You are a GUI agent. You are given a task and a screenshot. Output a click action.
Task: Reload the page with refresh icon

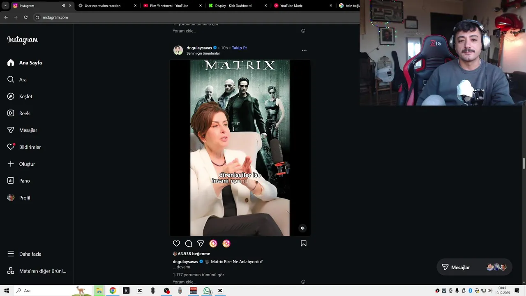click(25, 17)
